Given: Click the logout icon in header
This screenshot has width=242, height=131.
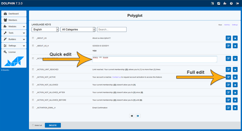Looking at the screenshot, I should (237, 3).
